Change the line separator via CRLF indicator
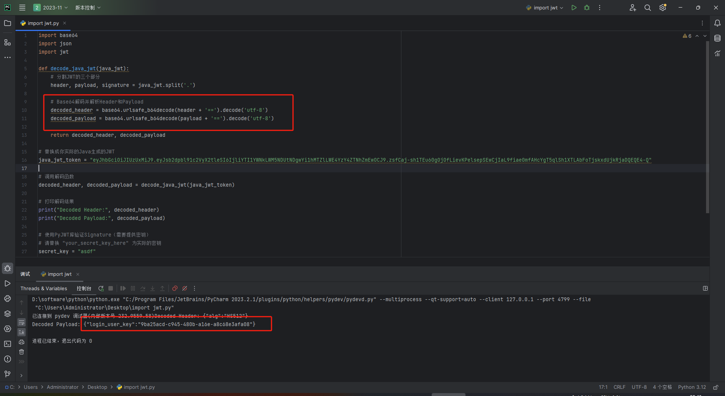725x396 pixels. 619,387
